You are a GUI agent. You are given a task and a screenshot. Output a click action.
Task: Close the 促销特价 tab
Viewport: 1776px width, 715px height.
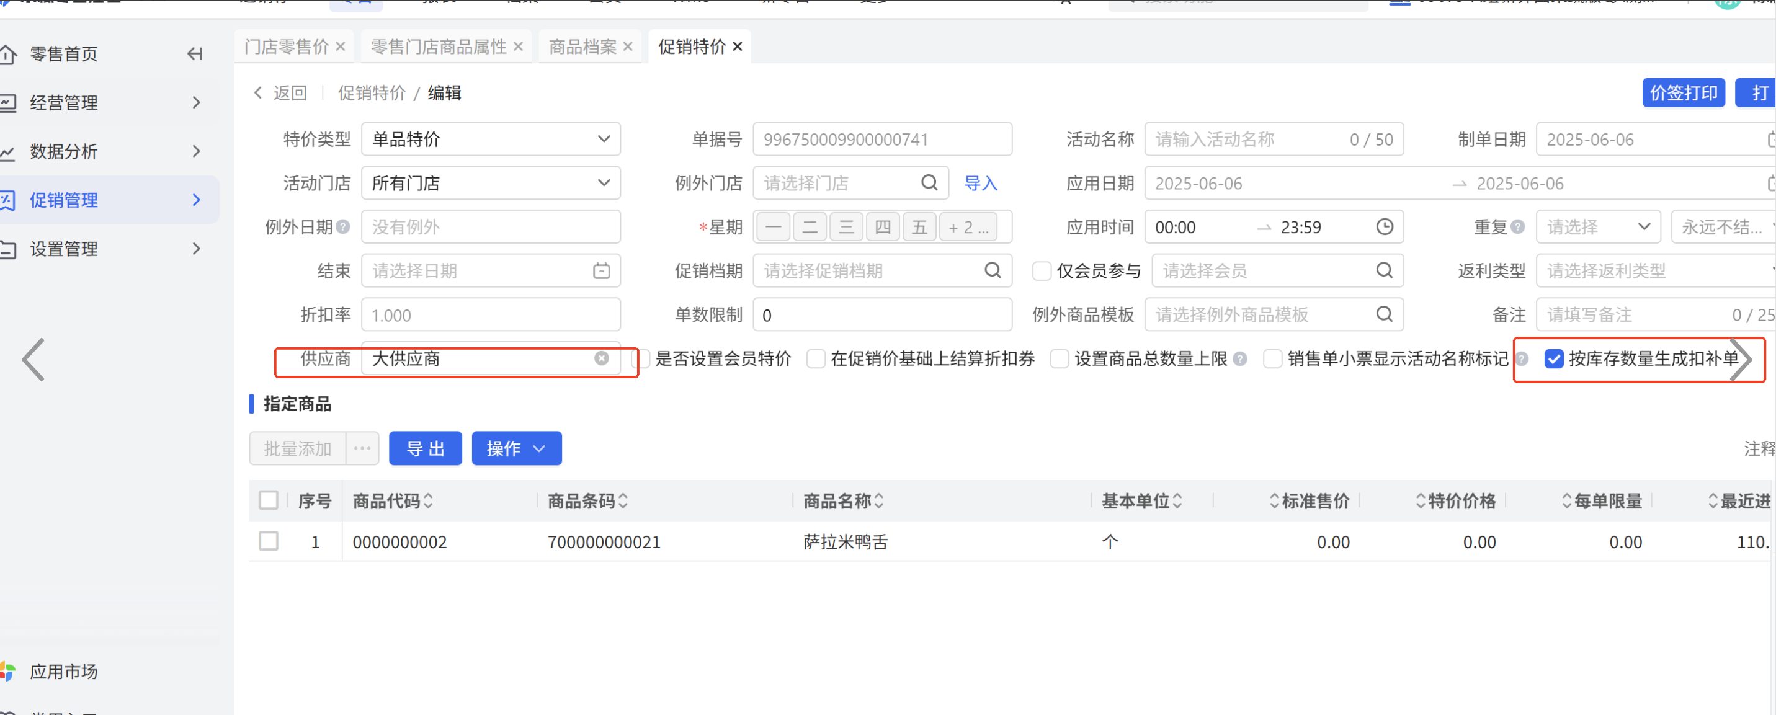[x=738, y=46]
